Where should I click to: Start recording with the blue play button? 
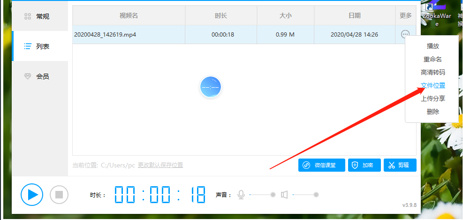click(x=32, y=195)
